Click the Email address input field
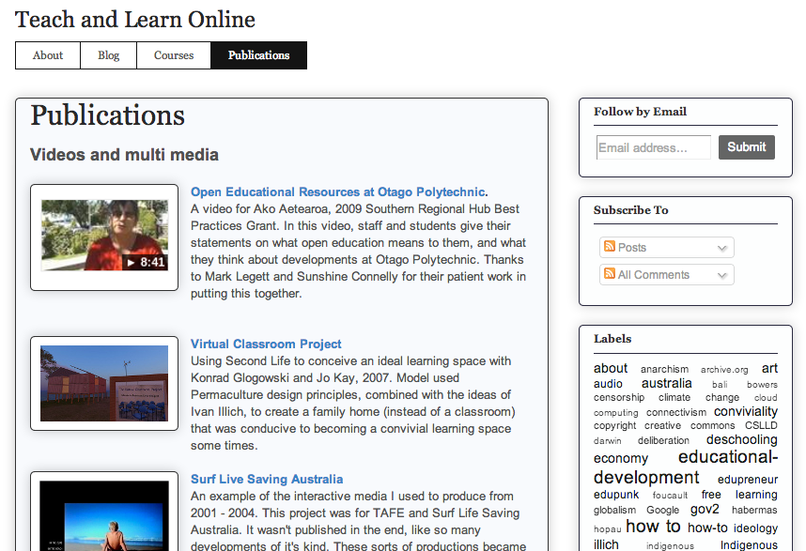The width and height of the screenshot is (806, 551). coord(653,147)
